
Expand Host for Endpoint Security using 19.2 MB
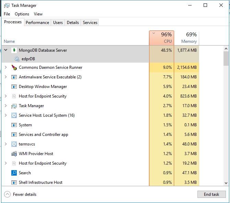[x=6, y=163]
